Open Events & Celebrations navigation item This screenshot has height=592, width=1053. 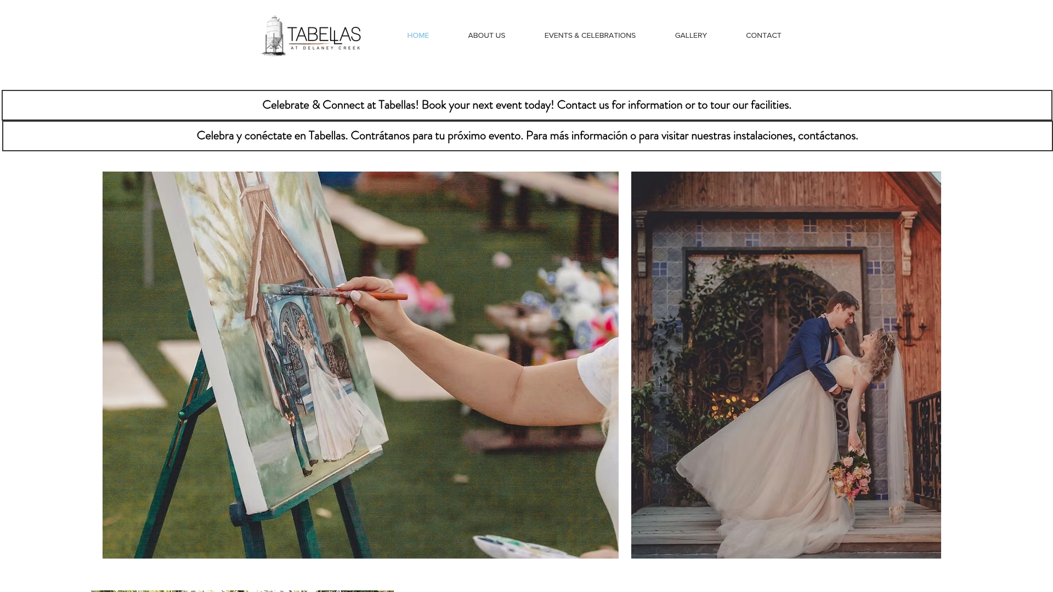590,36
